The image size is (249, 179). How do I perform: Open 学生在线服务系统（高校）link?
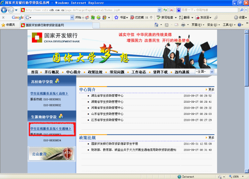click(49, 93)
